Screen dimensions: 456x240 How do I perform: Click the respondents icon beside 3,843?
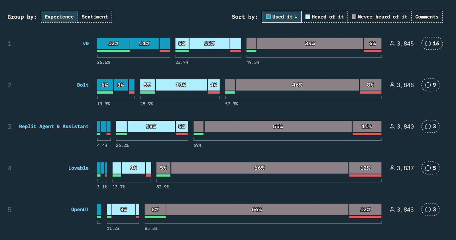tap(392, 210)
